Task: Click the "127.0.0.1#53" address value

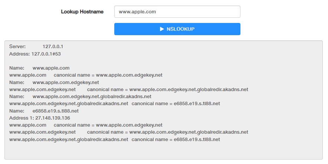Action: (x=46, y=54)
